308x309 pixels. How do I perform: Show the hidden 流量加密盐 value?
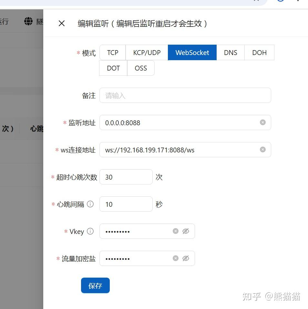[186, 258]
